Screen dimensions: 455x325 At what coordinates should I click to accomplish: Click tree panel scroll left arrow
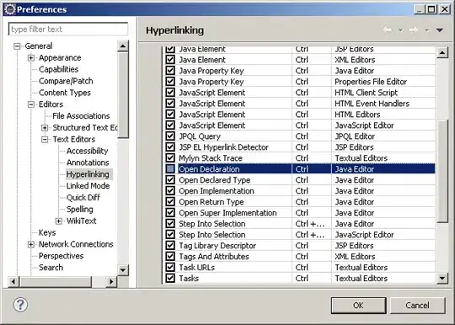(x=13, y=281)
